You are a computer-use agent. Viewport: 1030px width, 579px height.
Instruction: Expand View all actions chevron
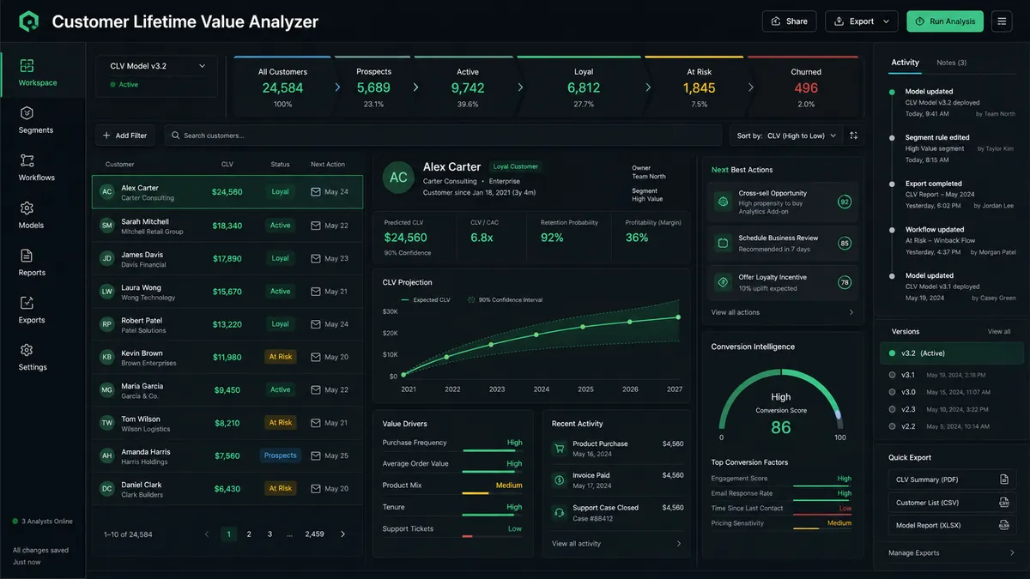coord(851,312)
